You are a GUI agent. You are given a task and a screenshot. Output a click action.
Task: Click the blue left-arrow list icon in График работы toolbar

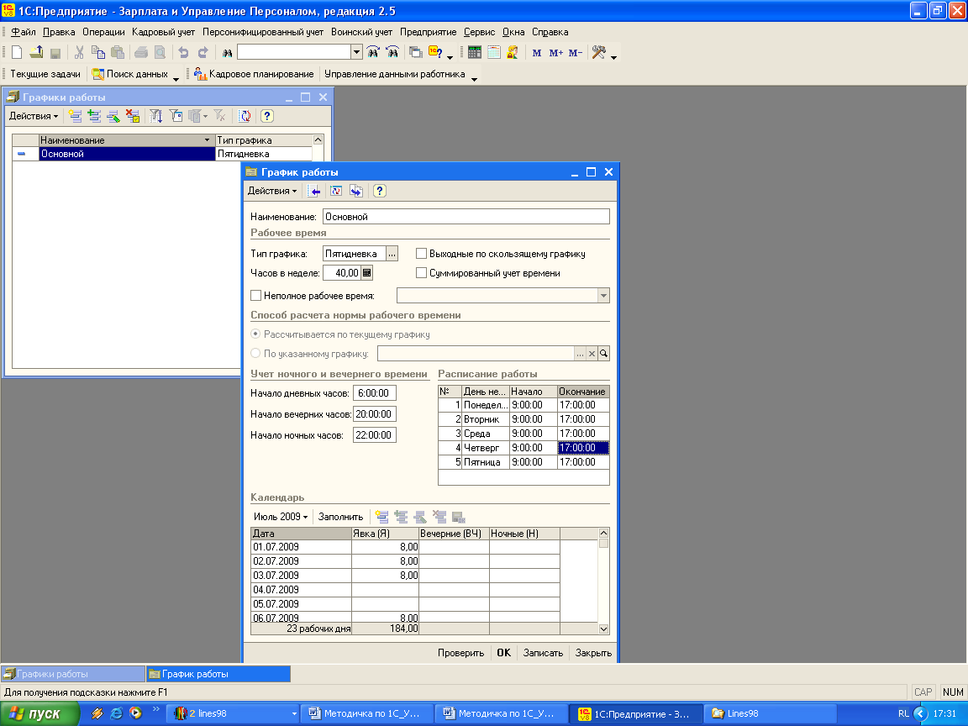(x=314, y=191)
